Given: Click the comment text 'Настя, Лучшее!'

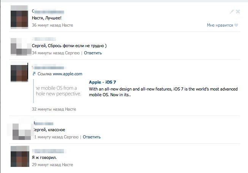Looking at the screenshot, I should [x=47, y=18].
